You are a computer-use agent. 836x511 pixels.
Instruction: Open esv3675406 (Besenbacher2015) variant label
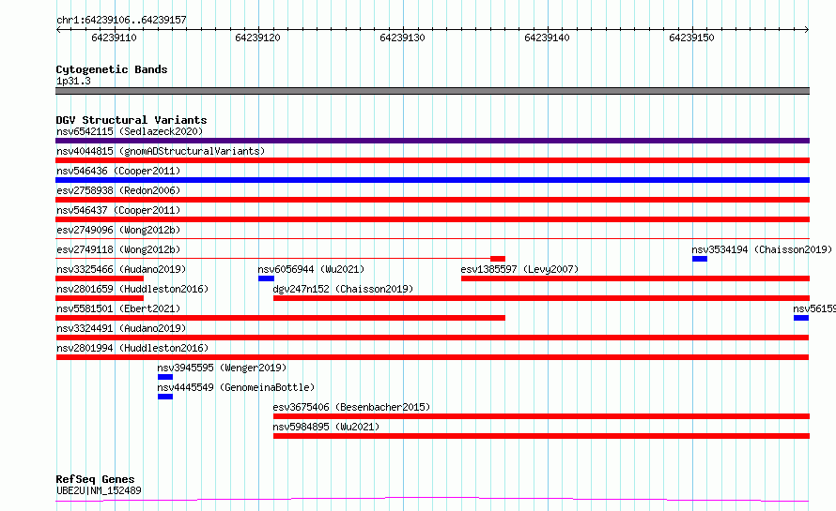351,407
